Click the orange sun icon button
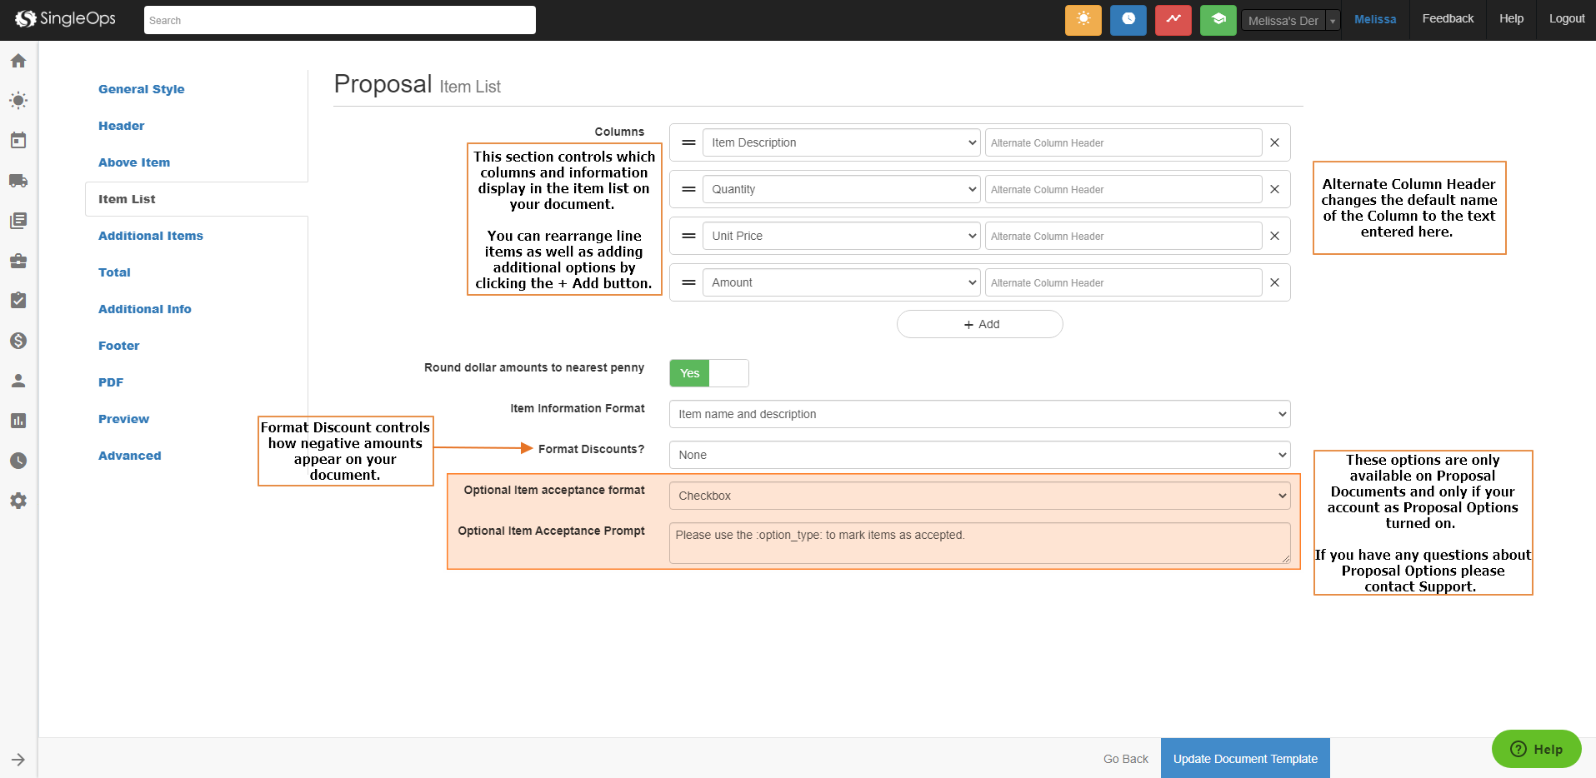The height and width of the screenshot is (778, 1596). 1083,20
